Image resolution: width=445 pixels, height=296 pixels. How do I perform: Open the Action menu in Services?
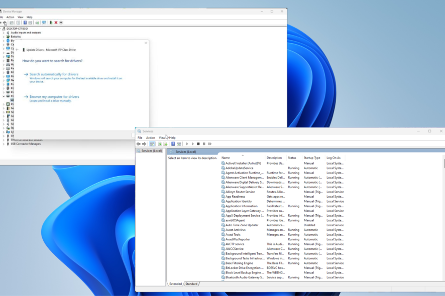(x=150, y=138)
